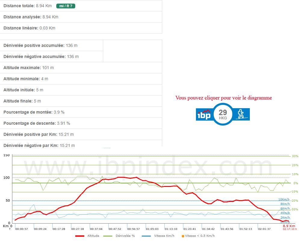Click the 00:27:18 time marker on the chart
Image resolution: width=304 pixels, height=241 pixels.
(x=78, y=229)
